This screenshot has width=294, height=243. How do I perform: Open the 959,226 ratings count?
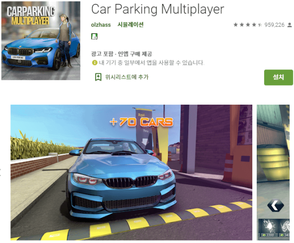(x=274, y=25)
